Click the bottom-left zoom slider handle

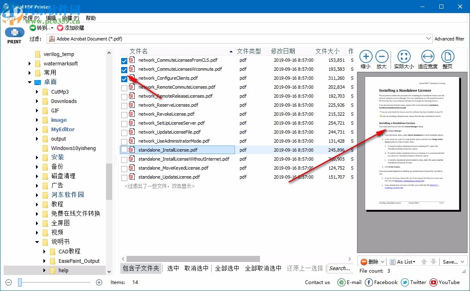[x=20, y=282]
